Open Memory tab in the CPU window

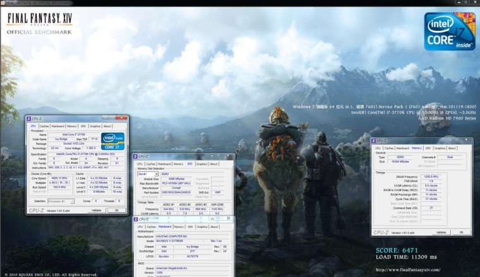(72, 126)
